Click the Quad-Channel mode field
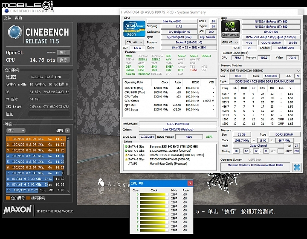 (258, 145)
